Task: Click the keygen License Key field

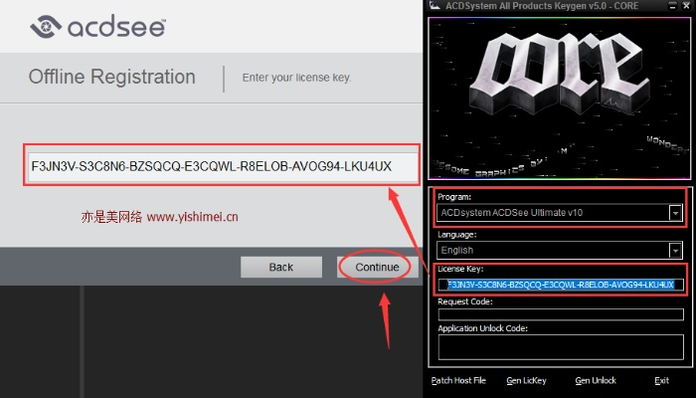Action: (x=560, y=285)
